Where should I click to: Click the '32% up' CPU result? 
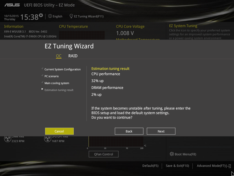[97, 81]
